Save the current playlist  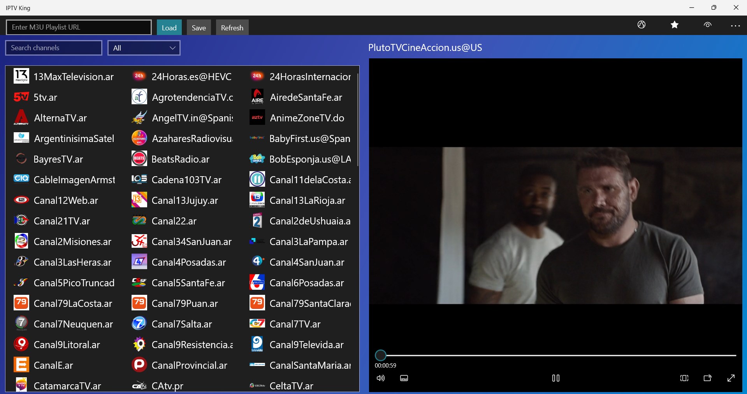pos(199,27)
